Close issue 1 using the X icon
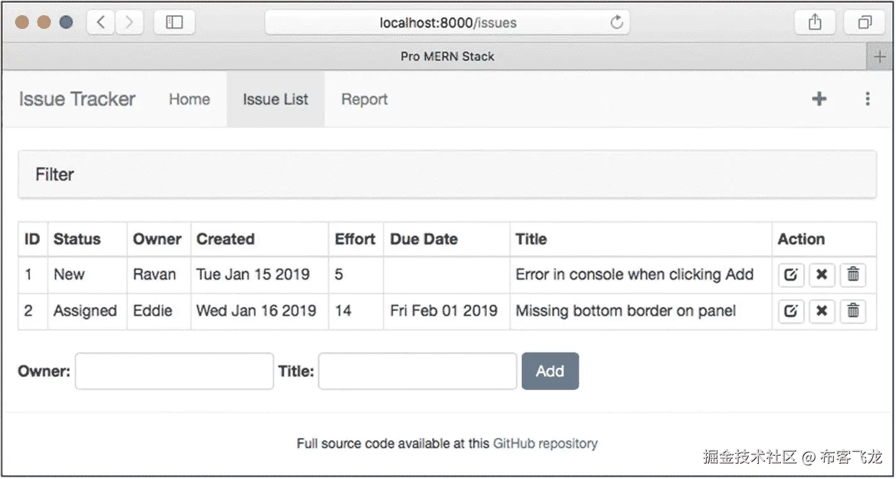The height and width of the screenshot is (479, 896). (822, 275)
